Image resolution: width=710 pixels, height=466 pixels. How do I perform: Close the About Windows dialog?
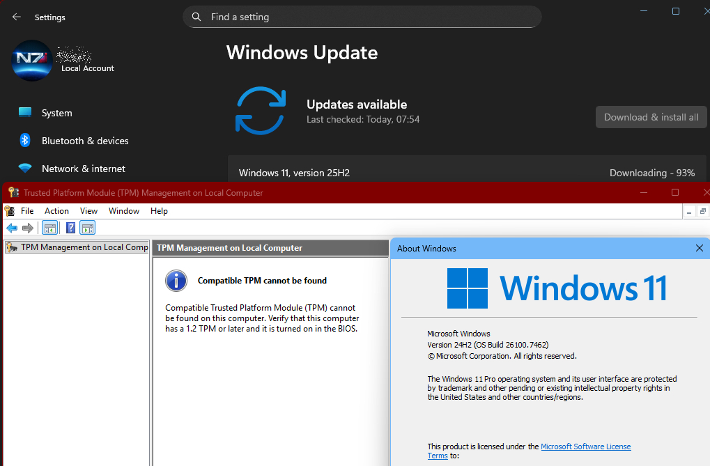tap(700, 249)
